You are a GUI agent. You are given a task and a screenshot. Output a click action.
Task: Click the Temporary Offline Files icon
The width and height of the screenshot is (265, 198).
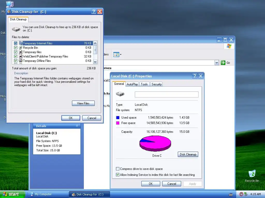point(20,61)
